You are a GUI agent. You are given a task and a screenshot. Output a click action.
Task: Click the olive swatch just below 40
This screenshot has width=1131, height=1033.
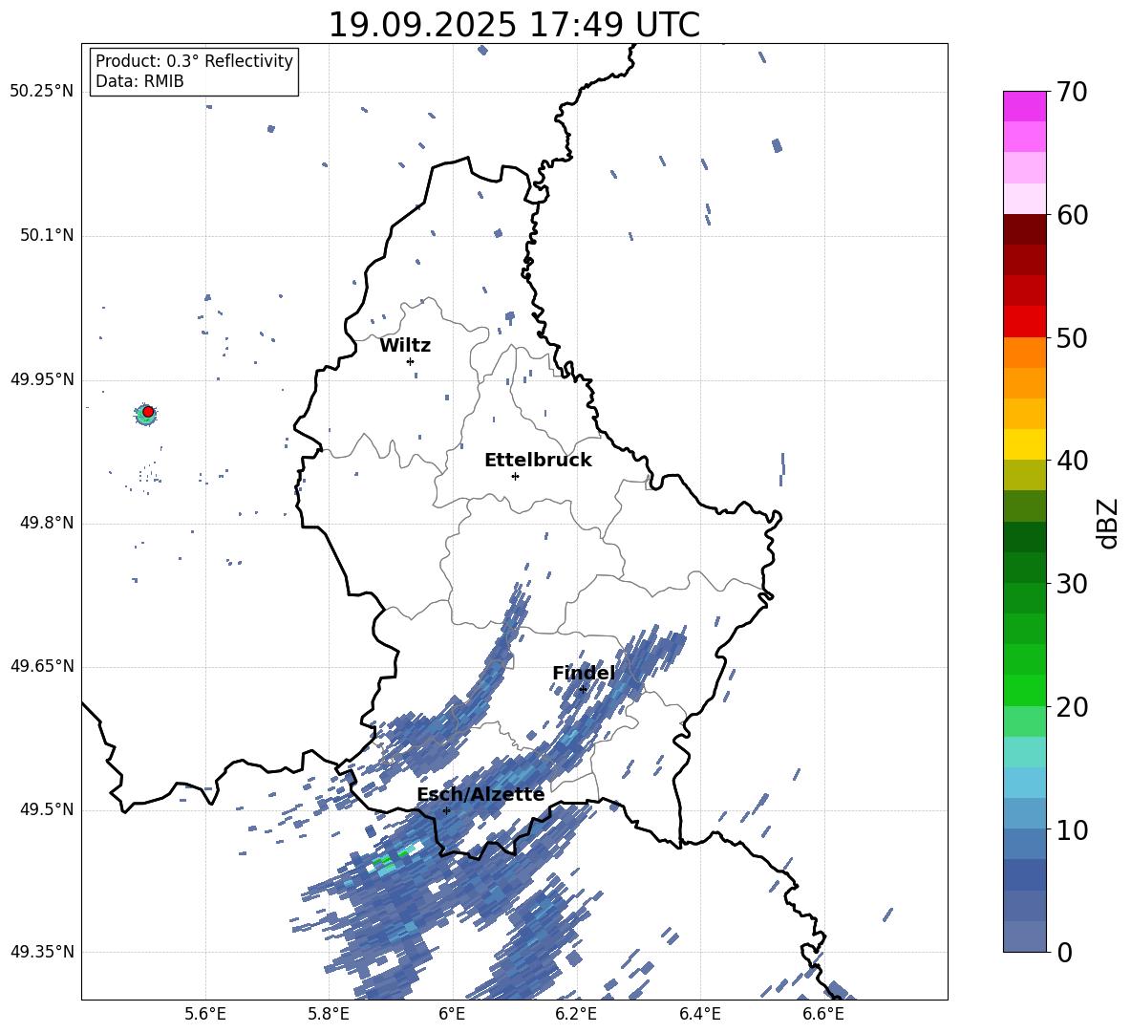tap(1024, 475)
